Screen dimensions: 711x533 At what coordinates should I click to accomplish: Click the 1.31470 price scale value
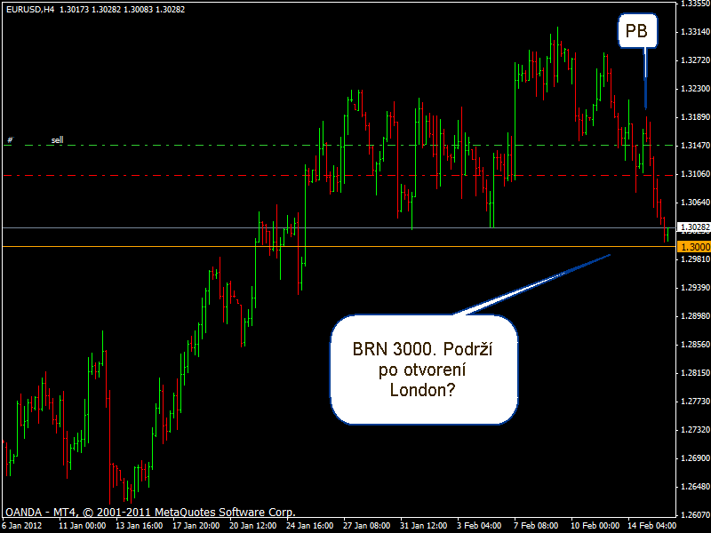(x=695, y=146)
